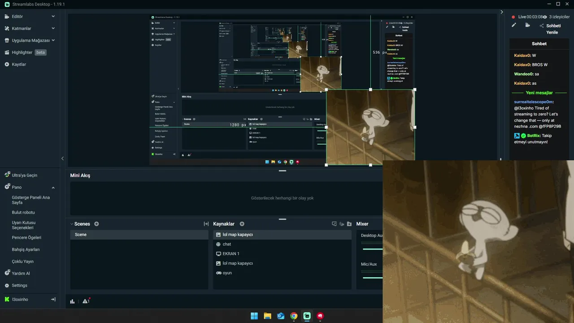Open the warning notifications icon

86,301
